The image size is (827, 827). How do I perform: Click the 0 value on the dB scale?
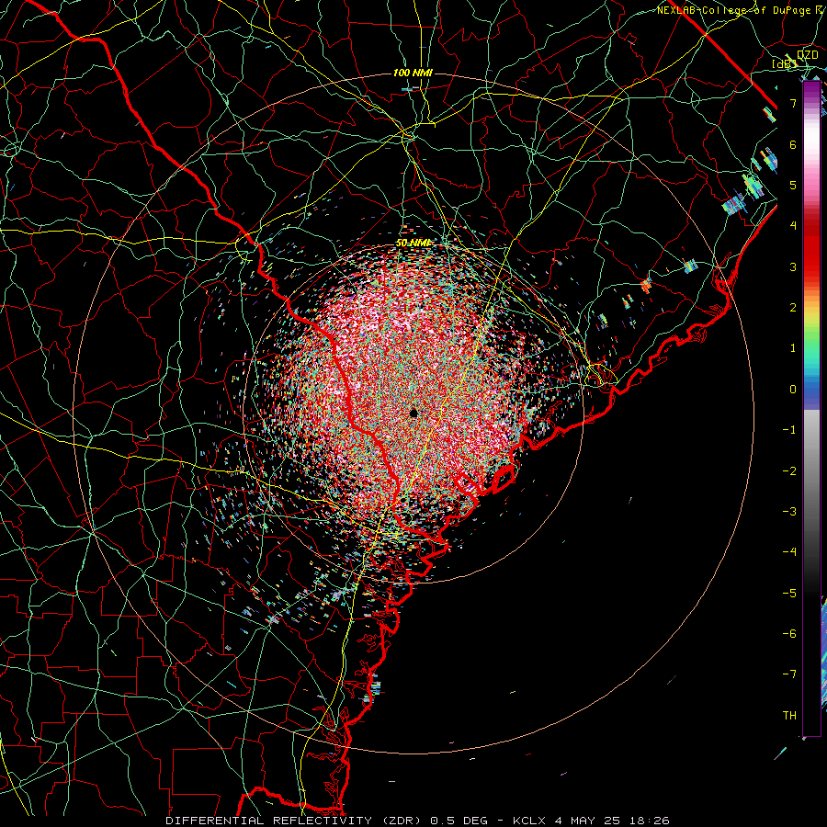click(793, 390)
